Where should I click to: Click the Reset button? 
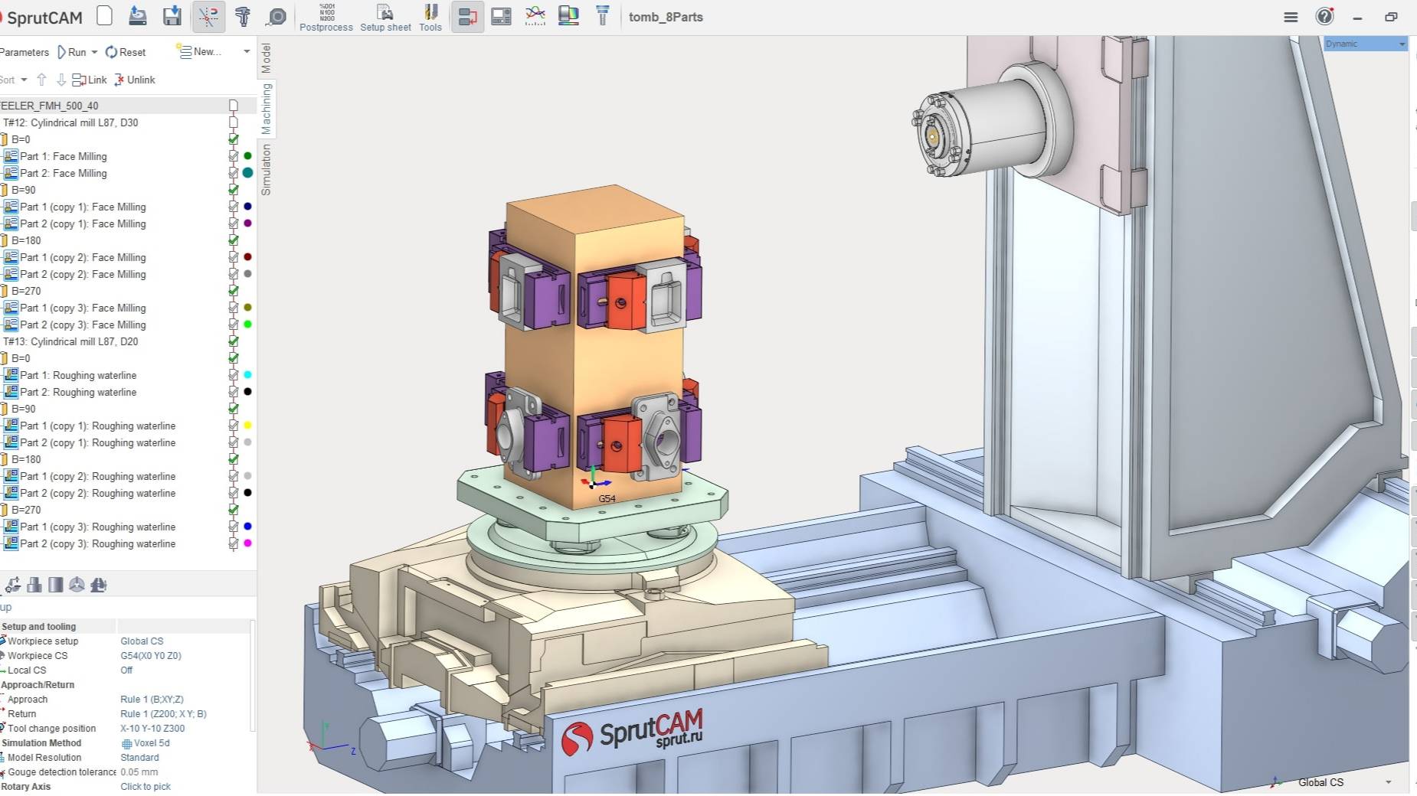coord(126,52)
